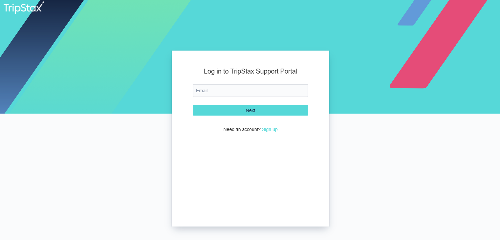The height and width of the screenshot is (240, 500).
Task: Click the 'Need an account?' text
Action: (x=242, y=129)
